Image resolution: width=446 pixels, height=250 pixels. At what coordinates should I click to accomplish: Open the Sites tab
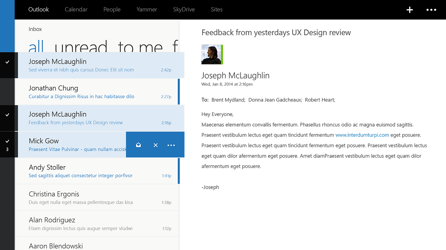point(217,9)
